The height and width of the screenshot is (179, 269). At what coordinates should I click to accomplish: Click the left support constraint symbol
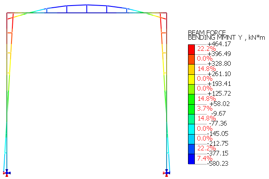7,173
